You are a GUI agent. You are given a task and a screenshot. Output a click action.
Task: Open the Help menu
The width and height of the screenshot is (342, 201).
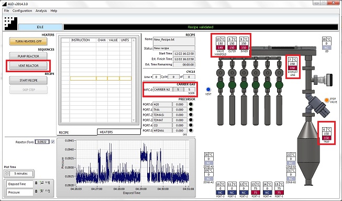(x=53, y=10)
